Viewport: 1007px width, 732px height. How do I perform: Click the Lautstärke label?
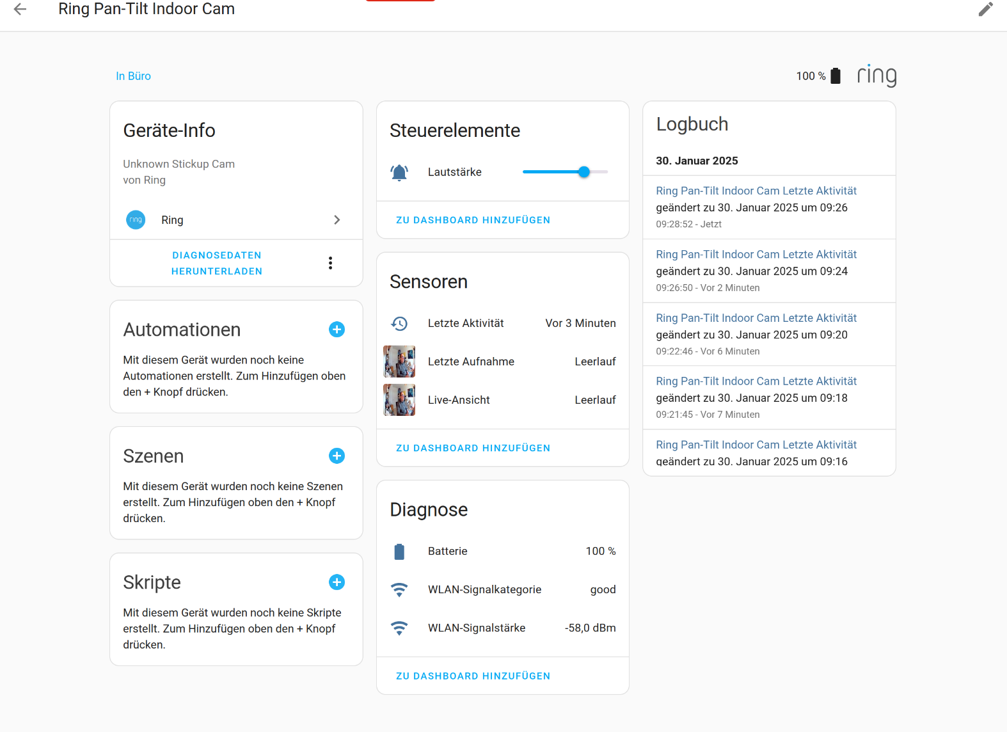[455, 172]
